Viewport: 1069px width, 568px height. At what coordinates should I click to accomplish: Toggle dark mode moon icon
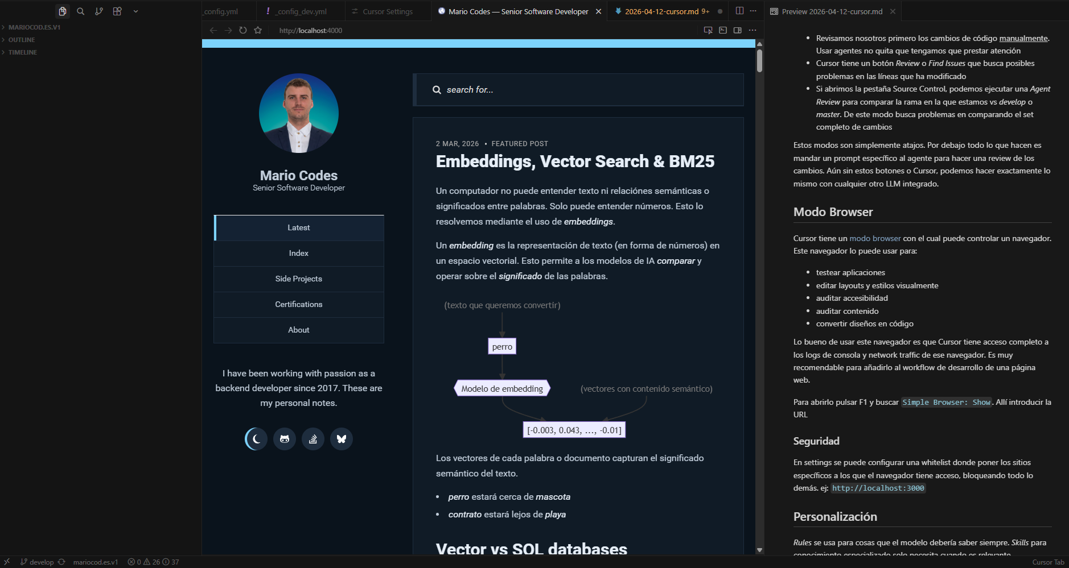[256, 439]
